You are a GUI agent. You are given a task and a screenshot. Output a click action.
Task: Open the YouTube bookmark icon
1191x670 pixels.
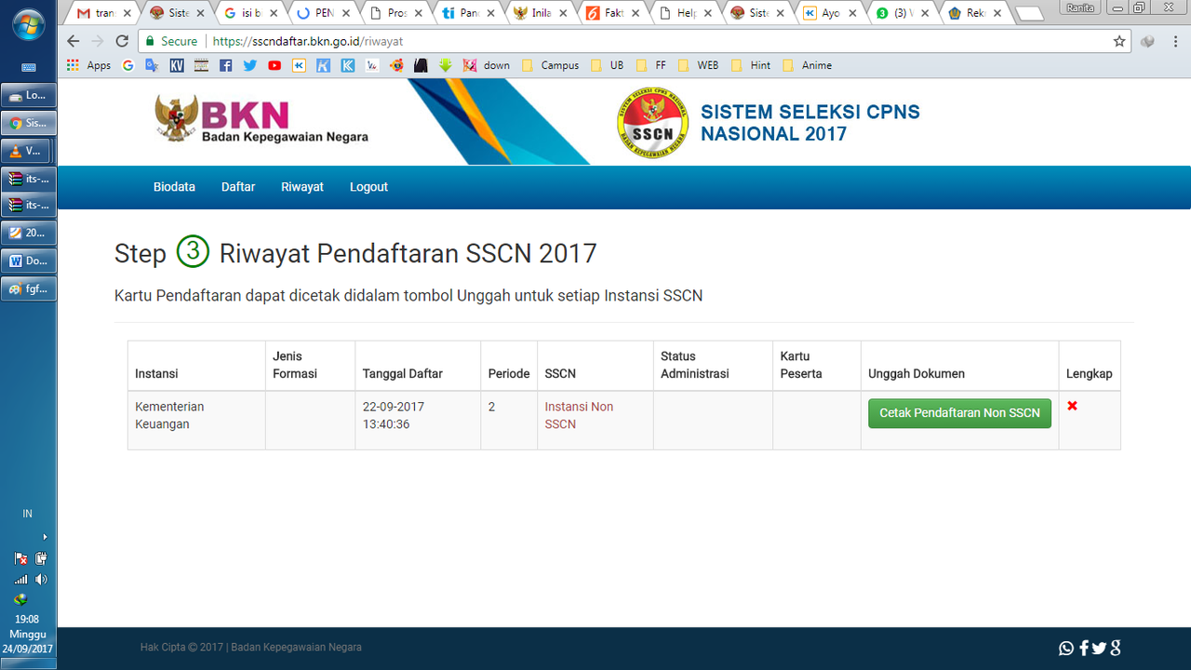(274, 65)
